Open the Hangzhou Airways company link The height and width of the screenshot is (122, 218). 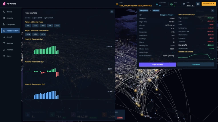pyautogui.click(x=167, y=15)
